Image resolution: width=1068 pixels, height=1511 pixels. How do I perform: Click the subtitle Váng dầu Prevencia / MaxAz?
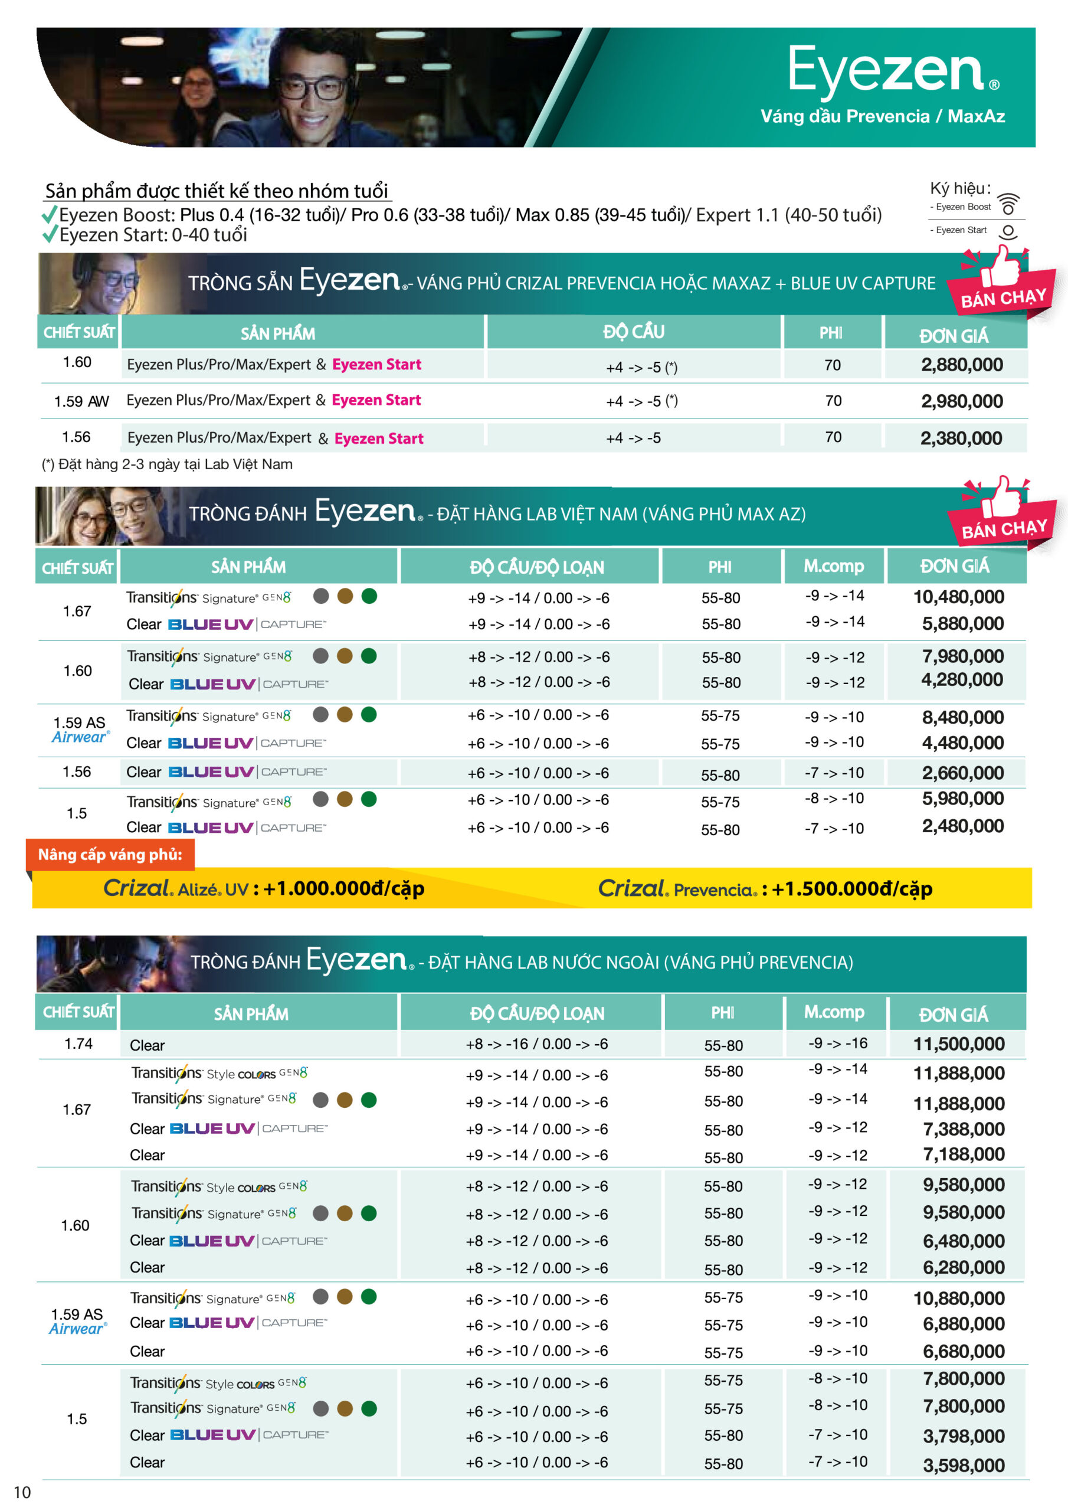pos(883,116)
